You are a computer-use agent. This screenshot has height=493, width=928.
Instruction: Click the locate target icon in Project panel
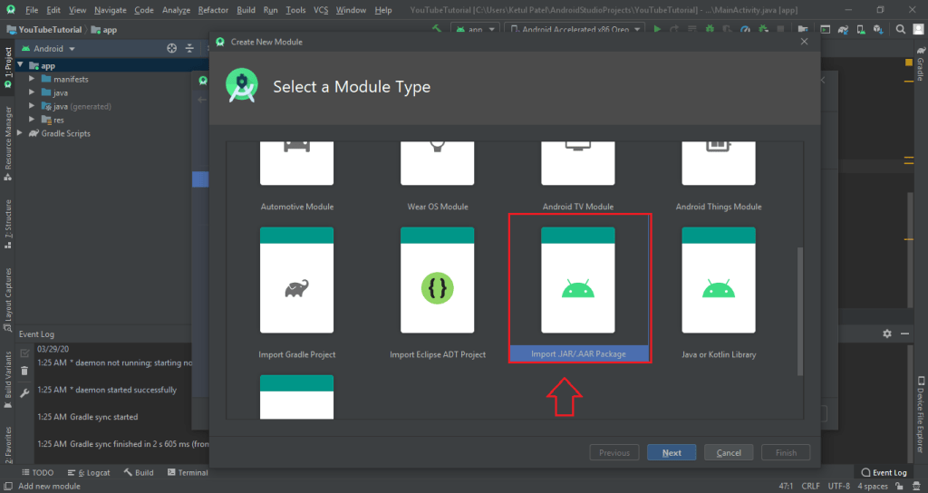[x=171, y=48]
